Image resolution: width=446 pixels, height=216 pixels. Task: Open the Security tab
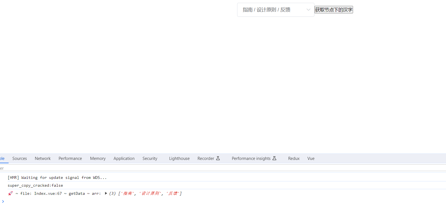pyautogui.click(x=150, y=159)
